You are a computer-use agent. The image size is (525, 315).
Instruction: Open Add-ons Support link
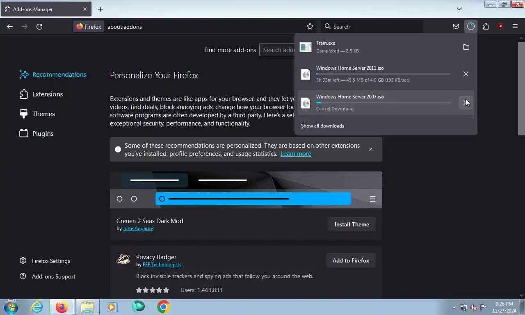(x=47, y=276)
